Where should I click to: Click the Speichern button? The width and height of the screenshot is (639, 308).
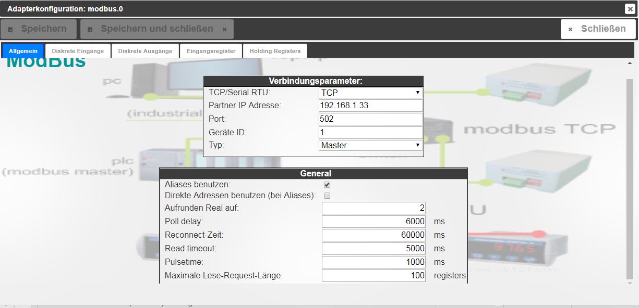pyautogui.click(x=39, y=29)
